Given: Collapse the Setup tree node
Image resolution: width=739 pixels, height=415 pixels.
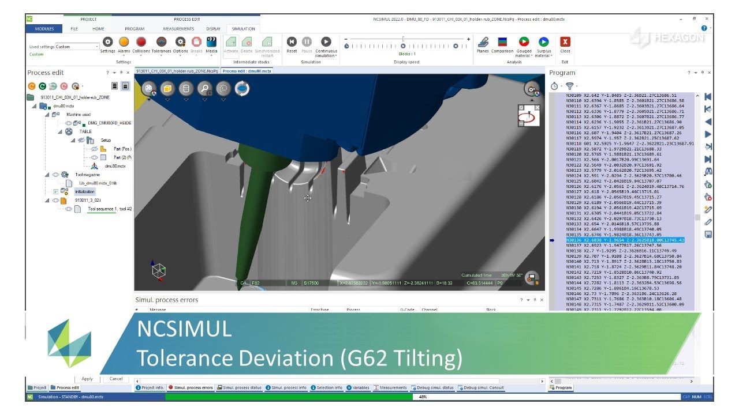Looking at the screenshot, I should point(73,140).
